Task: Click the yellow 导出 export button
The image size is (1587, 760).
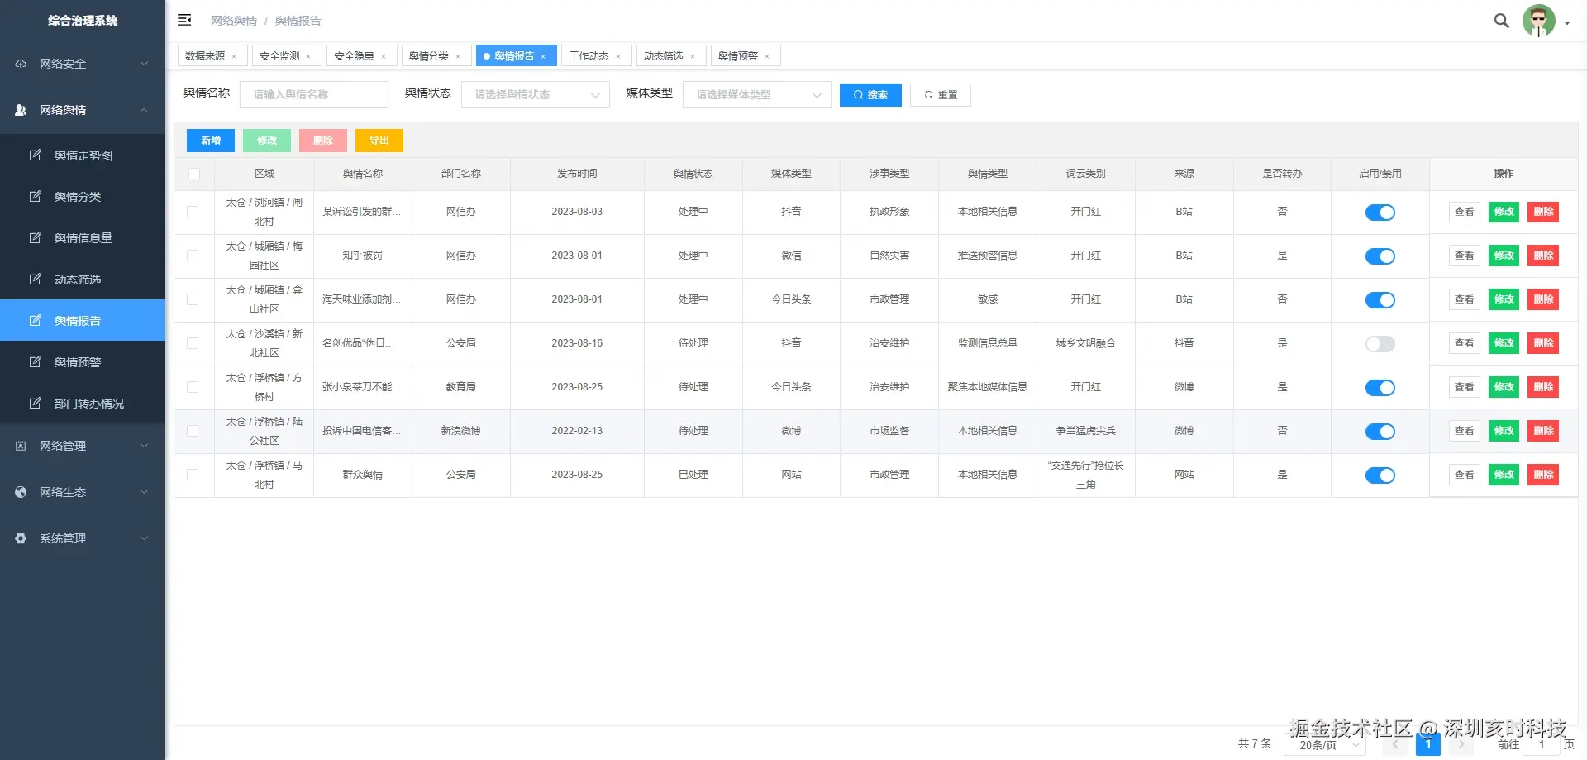Action: (379, 141)
